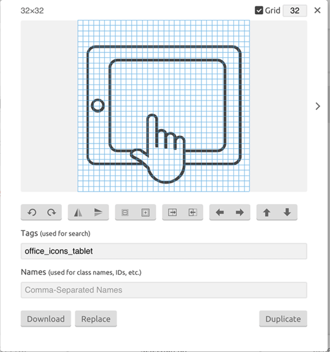The image size is (330, 352).
Task: Click the Replace button
Action: [x=96, y=319]
